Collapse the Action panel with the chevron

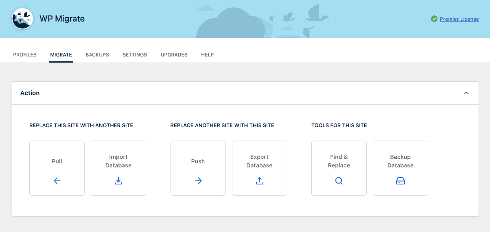[x=466, y=93]
